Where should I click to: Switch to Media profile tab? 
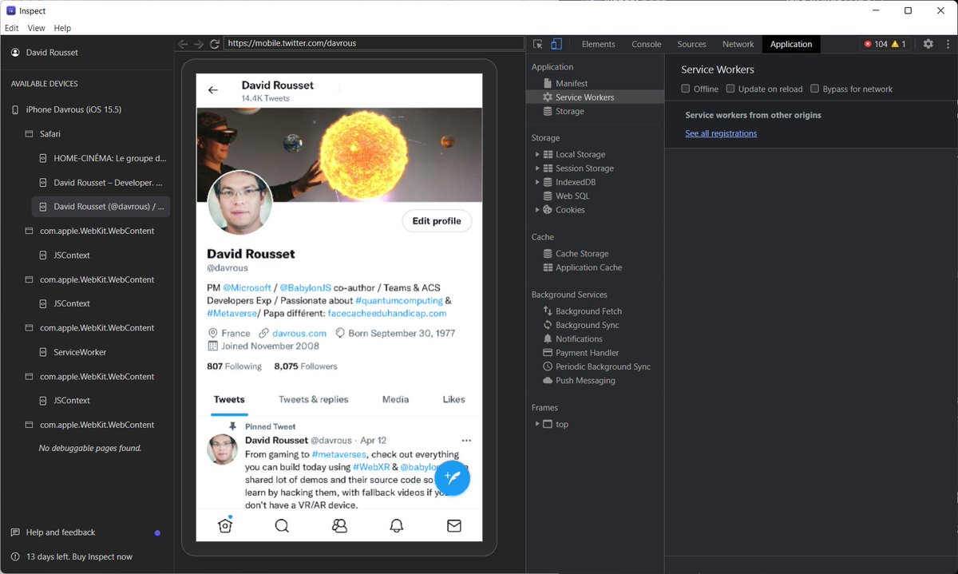(395, 399)
